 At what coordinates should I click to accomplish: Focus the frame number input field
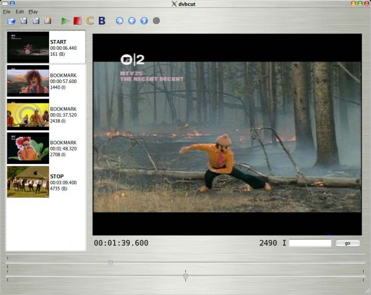(x=310, y=243)
